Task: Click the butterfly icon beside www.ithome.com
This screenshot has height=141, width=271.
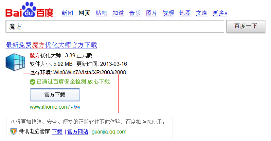Action: point(77,107)
